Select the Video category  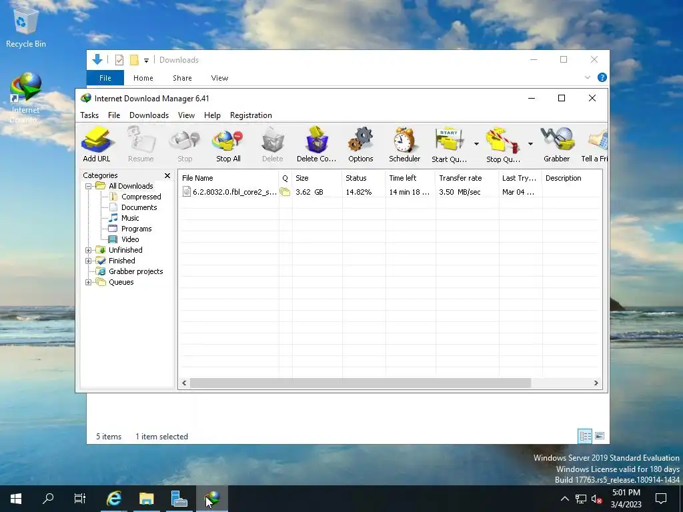[130, 239]
